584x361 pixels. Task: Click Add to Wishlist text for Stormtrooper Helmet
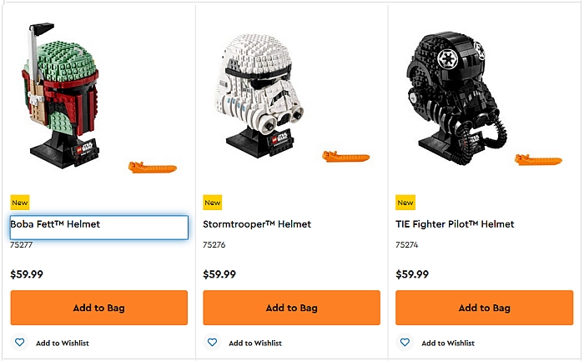[255, 343]
